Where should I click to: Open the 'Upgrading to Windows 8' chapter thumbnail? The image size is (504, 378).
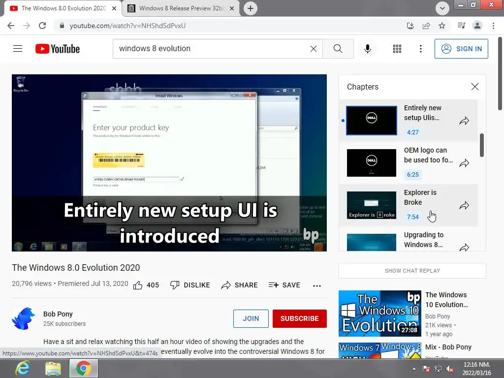click(371, 242)
